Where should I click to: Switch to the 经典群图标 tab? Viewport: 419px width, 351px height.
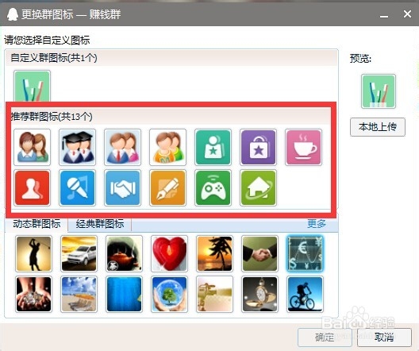[100, 224]
